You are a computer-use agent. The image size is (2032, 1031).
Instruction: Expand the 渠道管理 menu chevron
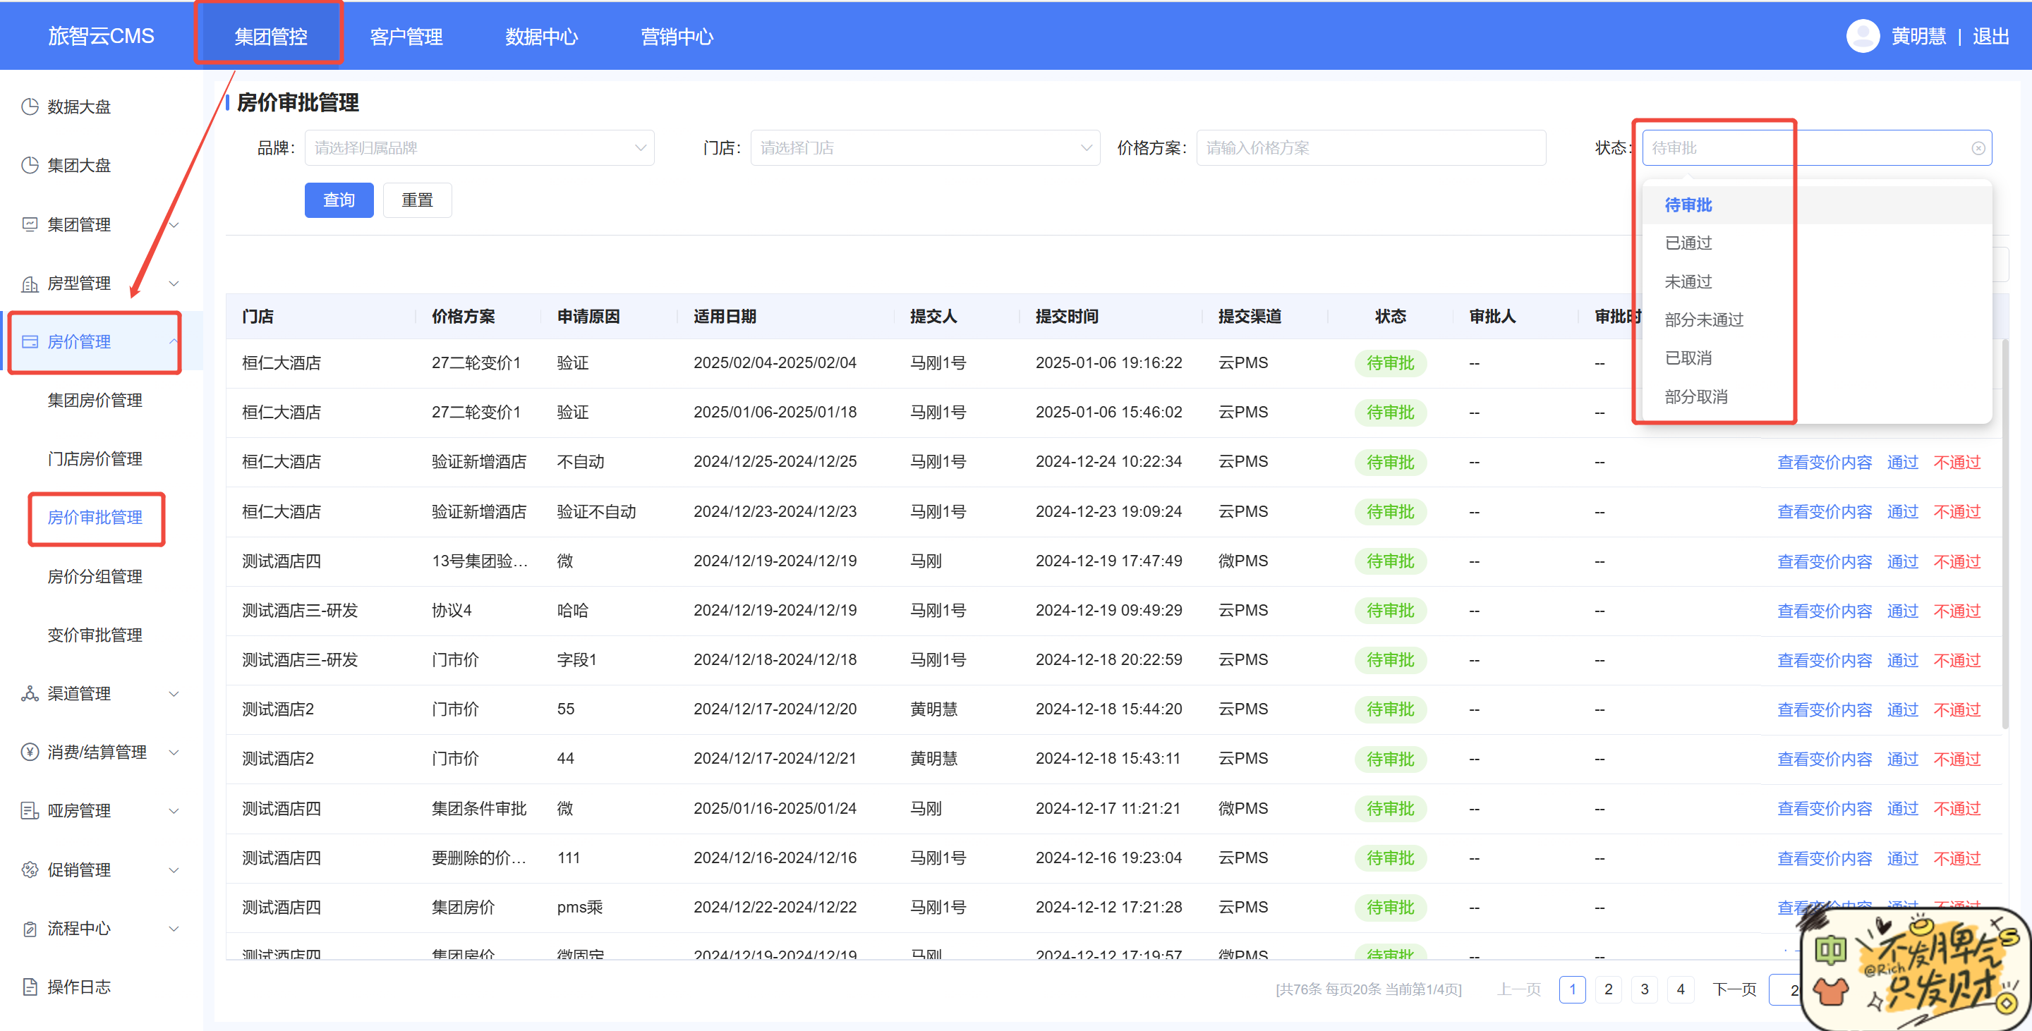174,694
